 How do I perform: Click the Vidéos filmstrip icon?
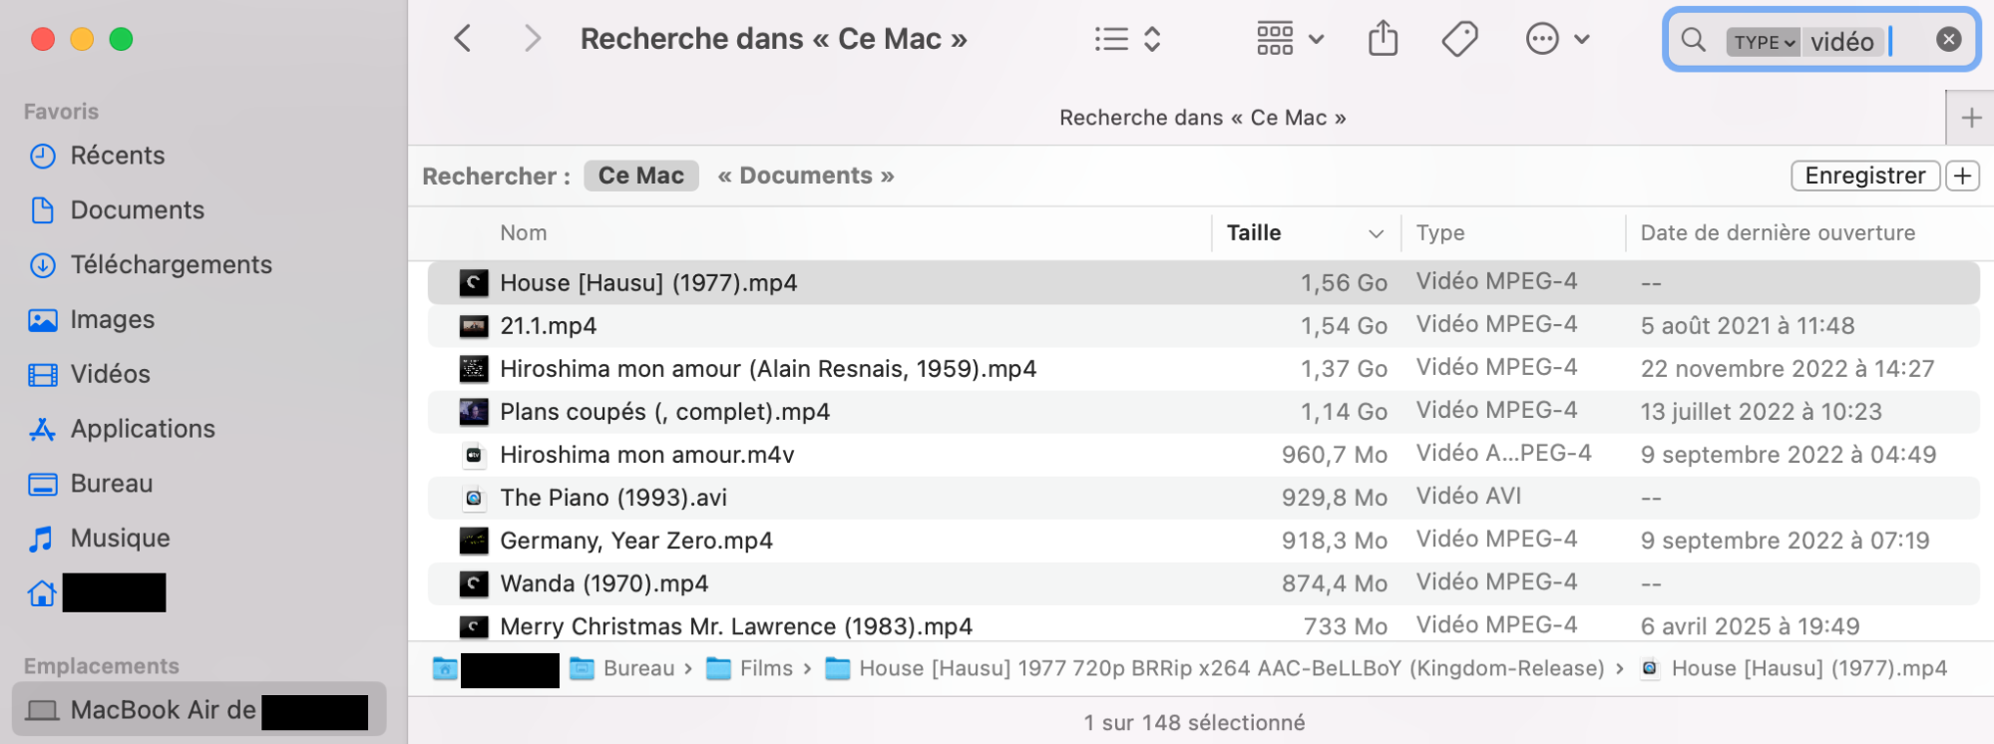coord(42,375)
